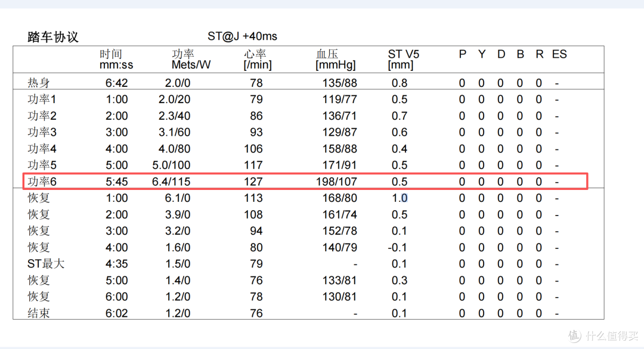Screen dimensions: 644x349
Task: Click the ST V5 value 0.4
Action: pos(400,149)
